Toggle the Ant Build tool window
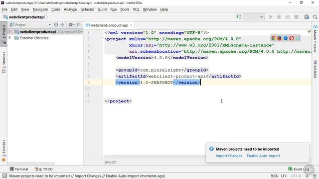This screenshot has height=179, width=319. [x=315, y=69]
